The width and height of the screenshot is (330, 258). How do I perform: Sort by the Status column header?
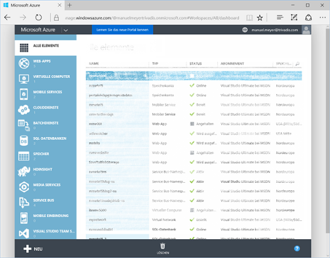coord(196,64)
